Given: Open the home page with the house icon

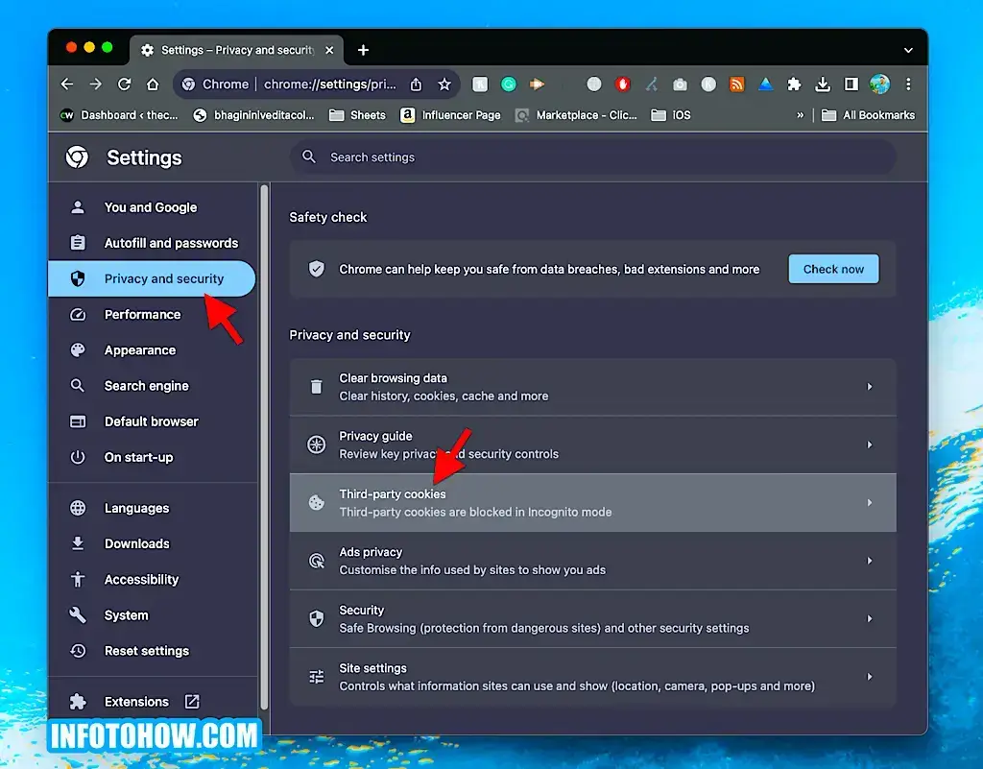Looking at the screenshot, I should (153, 84).
